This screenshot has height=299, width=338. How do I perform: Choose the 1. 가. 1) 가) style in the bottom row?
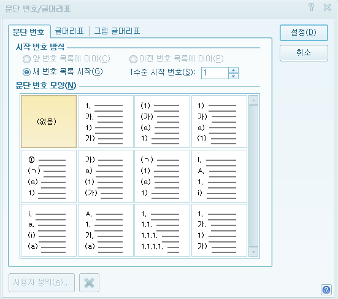tap(219, 230)
